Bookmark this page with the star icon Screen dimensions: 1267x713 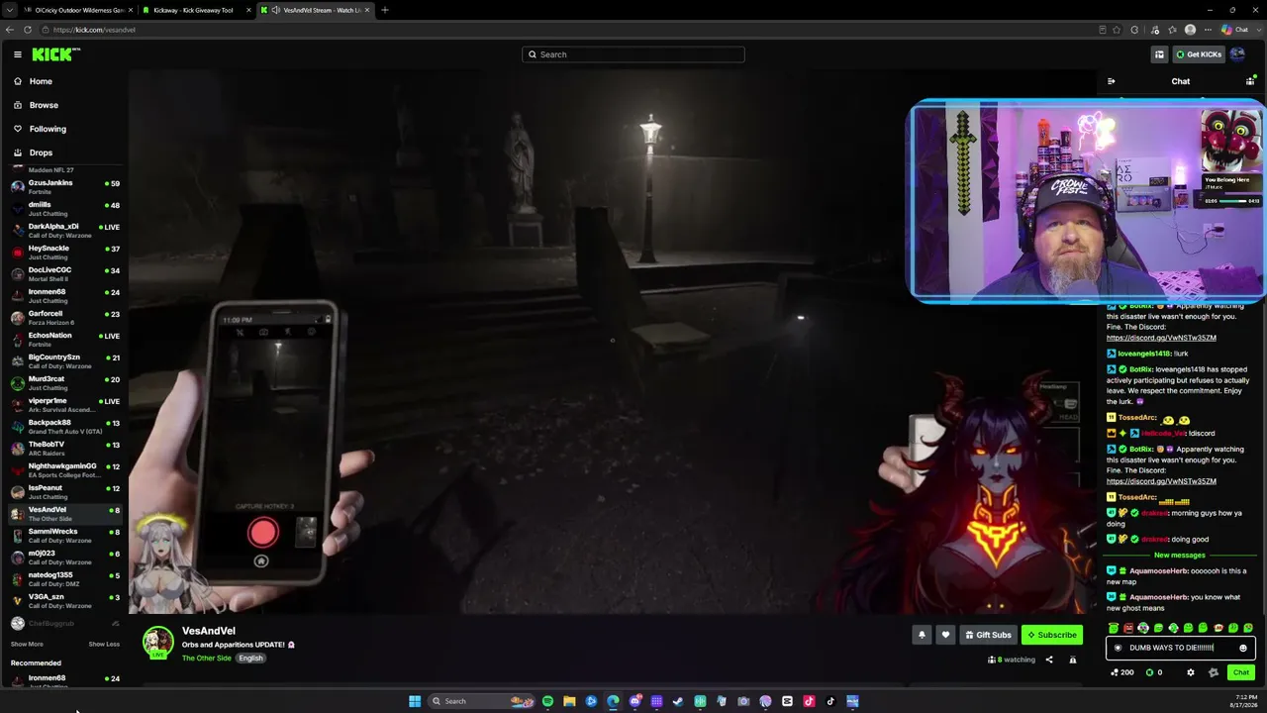pos(1117,30)
